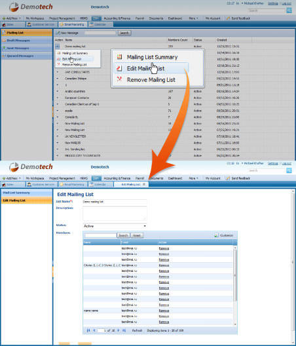Click the Search button beside New Message
The width and height of the screenshot is (296, 346).
[124, 33]
